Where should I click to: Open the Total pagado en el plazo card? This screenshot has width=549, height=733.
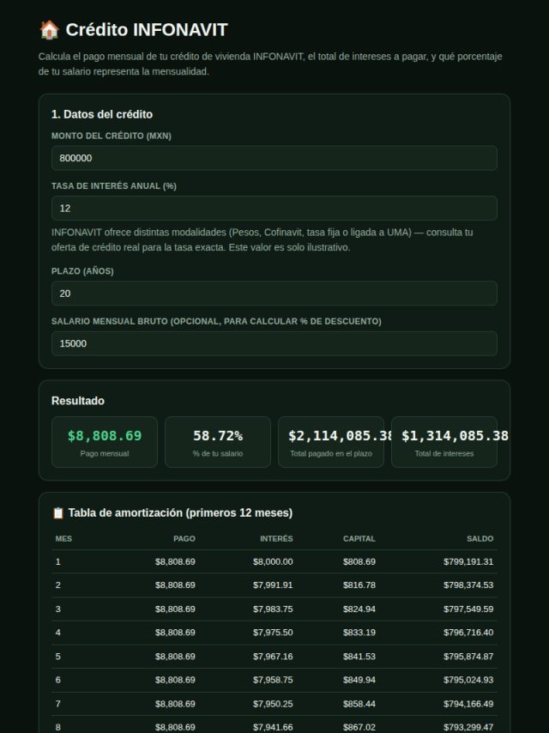(x=331, y=442)
